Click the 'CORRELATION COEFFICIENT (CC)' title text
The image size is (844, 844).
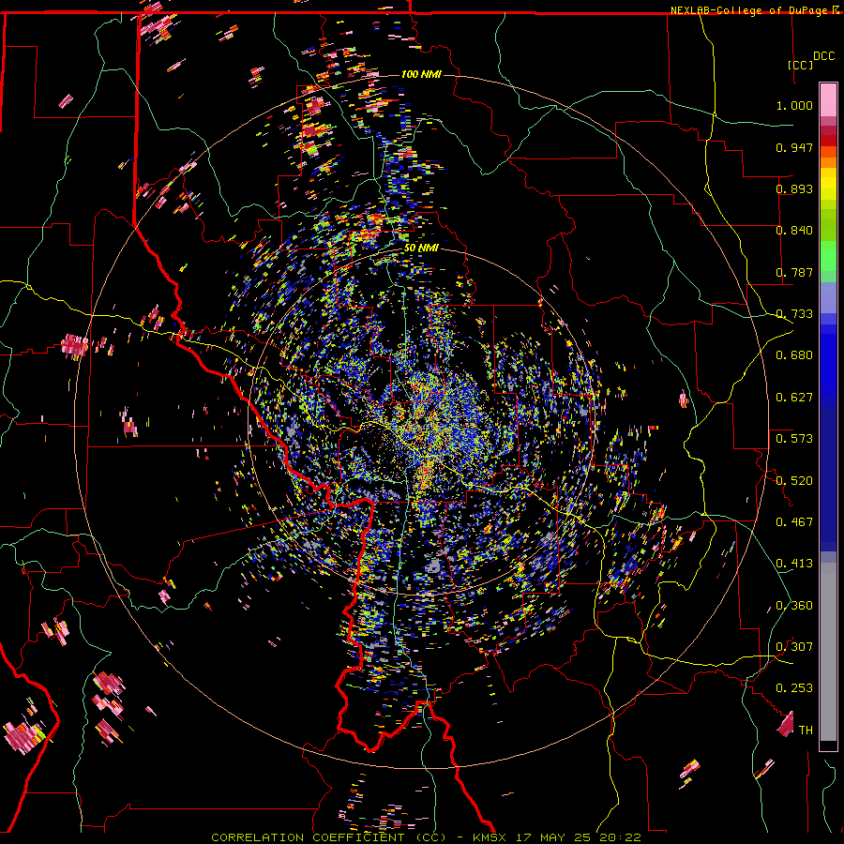pyautogui.click(x=328, y=837)
